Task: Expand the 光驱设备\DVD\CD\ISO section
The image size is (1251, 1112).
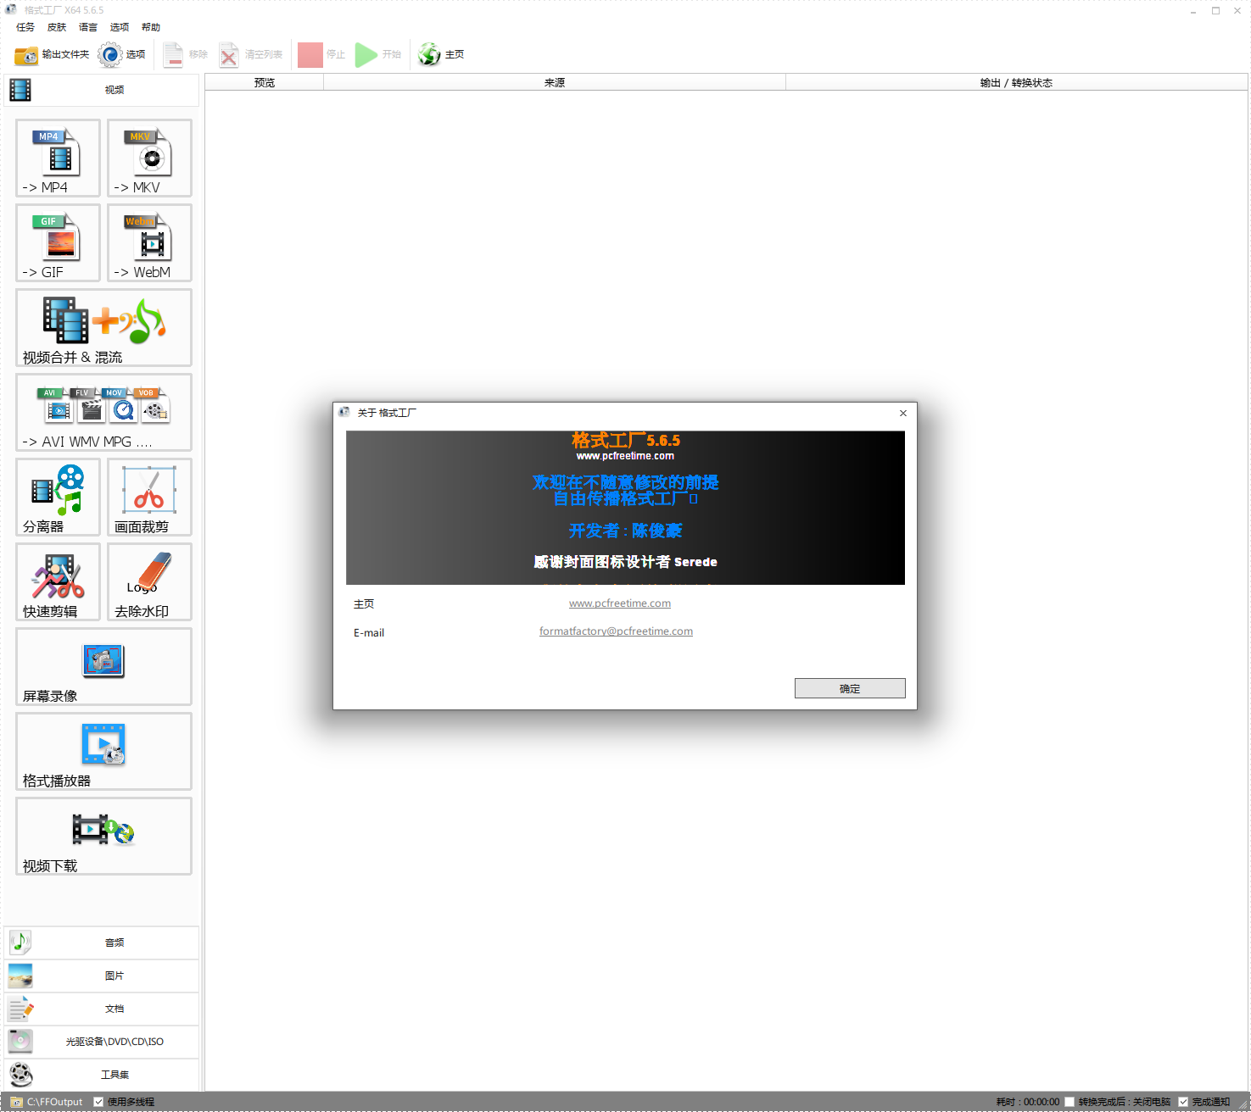Action: pos(102,1042)
